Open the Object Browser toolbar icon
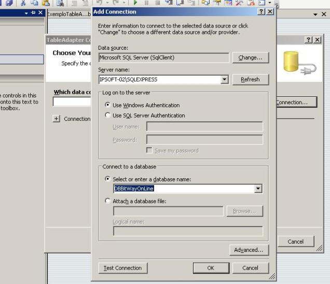330x284 pixels. coord(228,3)
